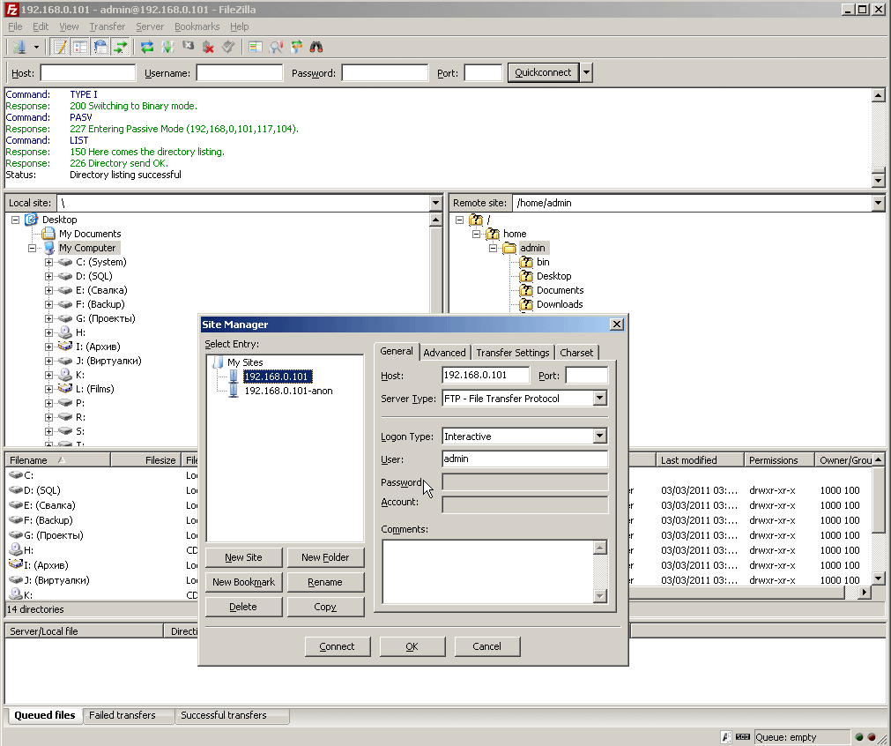This screenshot has width=891, height=746.
Task: Click the Process queue toolbar icon
Action: pos(167,47)
